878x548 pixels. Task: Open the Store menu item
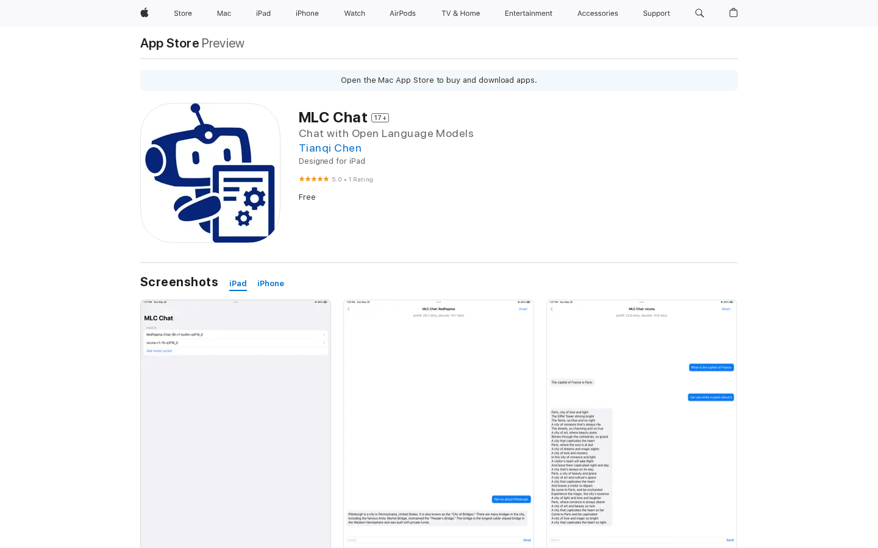coord(182,13)
